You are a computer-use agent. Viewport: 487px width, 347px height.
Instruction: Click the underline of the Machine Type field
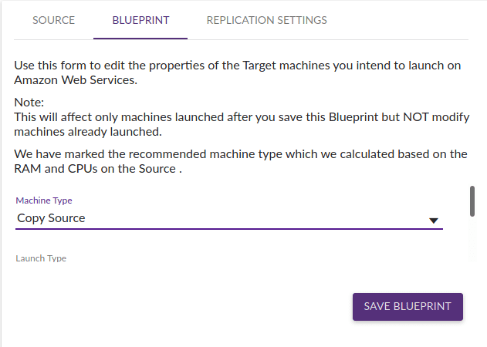(x=229, y=229)
